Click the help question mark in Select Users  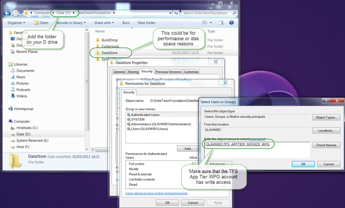coord(326,101)
